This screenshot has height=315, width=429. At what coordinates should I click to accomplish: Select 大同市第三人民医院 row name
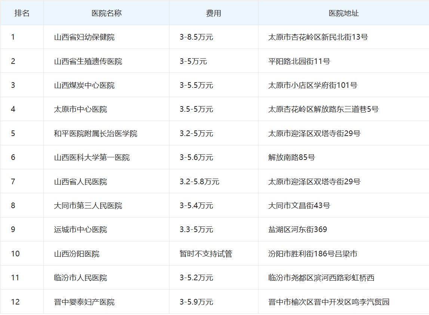(88, 206)
